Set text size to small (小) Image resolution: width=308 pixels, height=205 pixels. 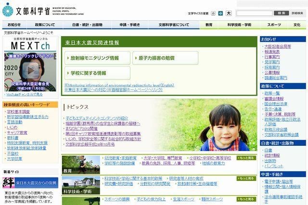pyautogui.click(x=213, y=13)
